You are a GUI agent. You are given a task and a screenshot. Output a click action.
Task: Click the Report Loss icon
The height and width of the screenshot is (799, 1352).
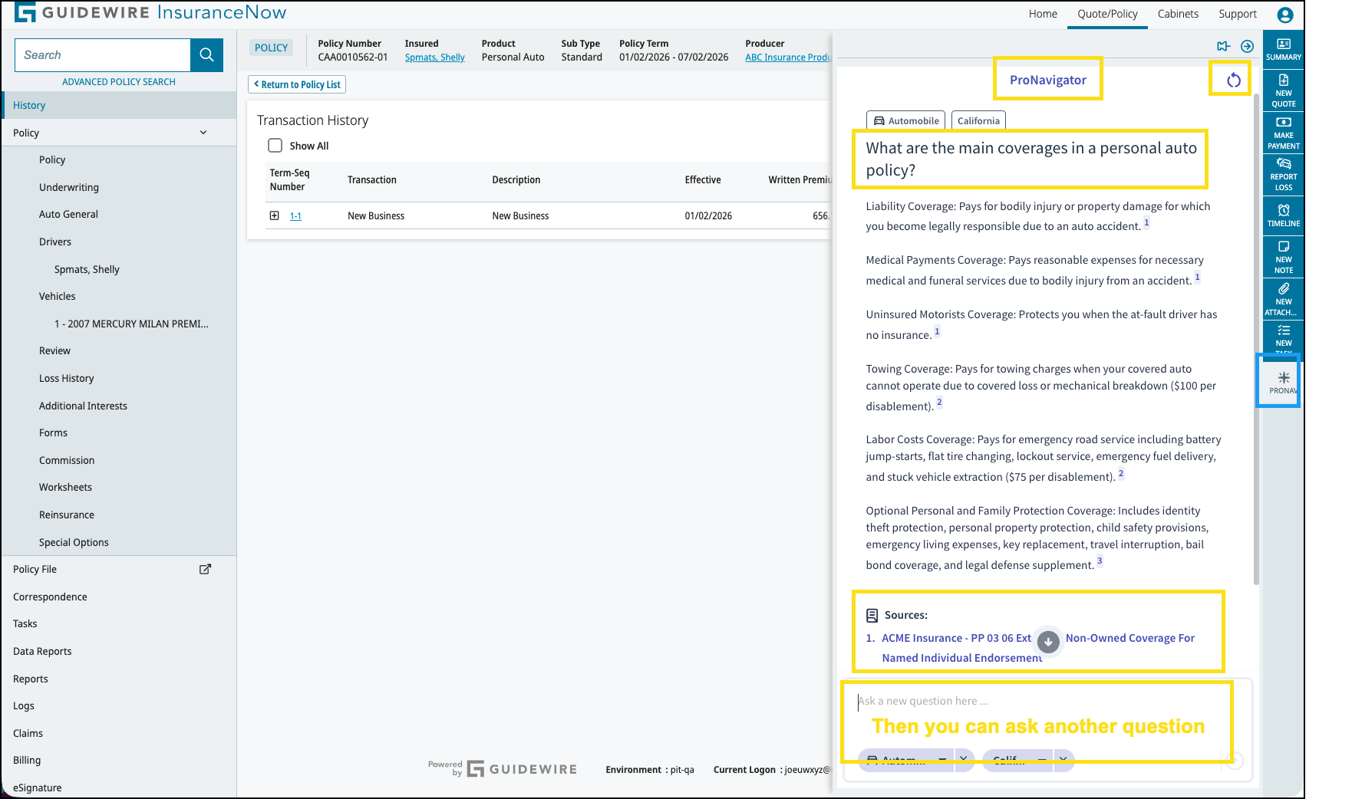click(1282, 174)
